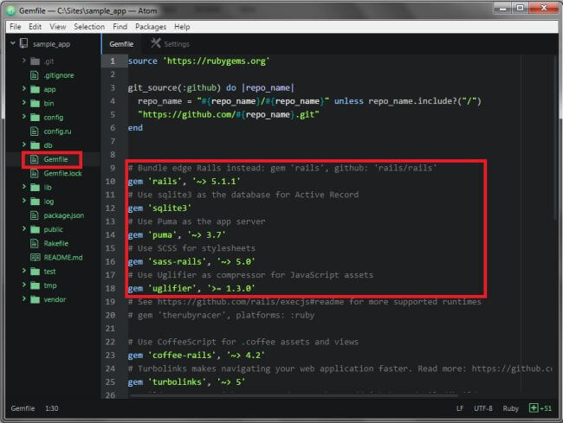
Task: Click the 'coffee-rails' gem name text
Action: 182,356
